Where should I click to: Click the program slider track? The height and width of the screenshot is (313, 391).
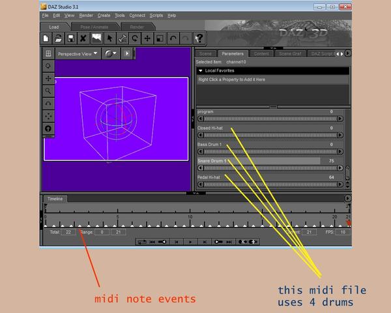pos(270,119)
